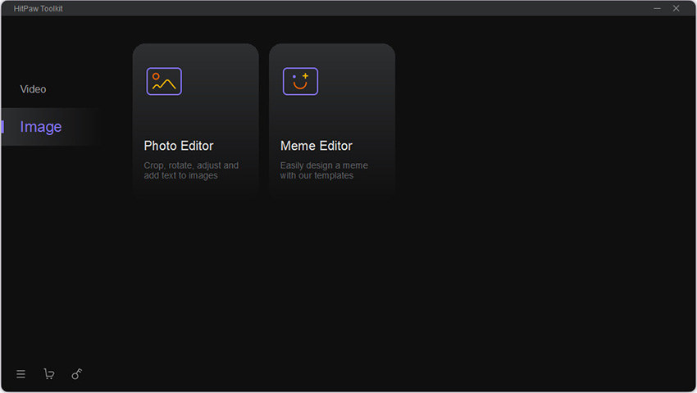Minimize the HitPaw Toolkit window
This screenshot has width=697, height=393.
pos(657,8)
